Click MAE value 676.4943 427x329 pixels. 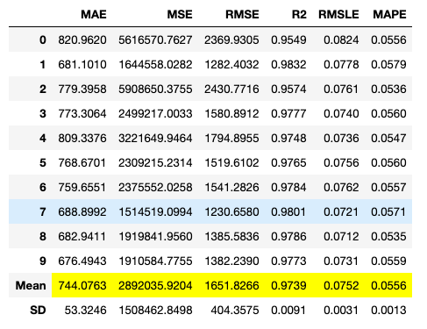82,261
